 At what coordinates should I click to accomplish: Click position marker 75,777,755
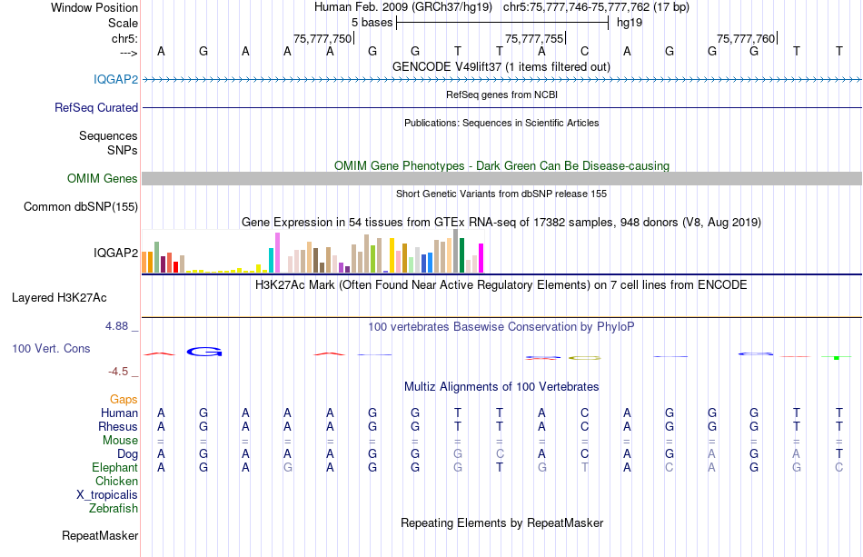534,38
